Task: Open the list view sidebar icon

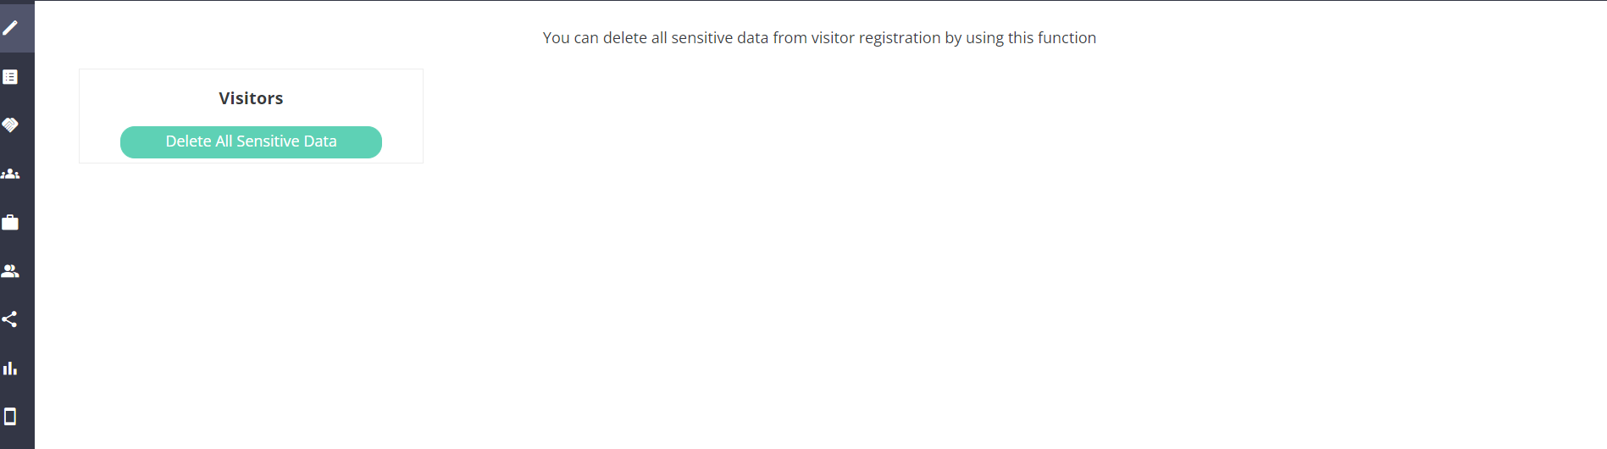Action: click(10, 77)
